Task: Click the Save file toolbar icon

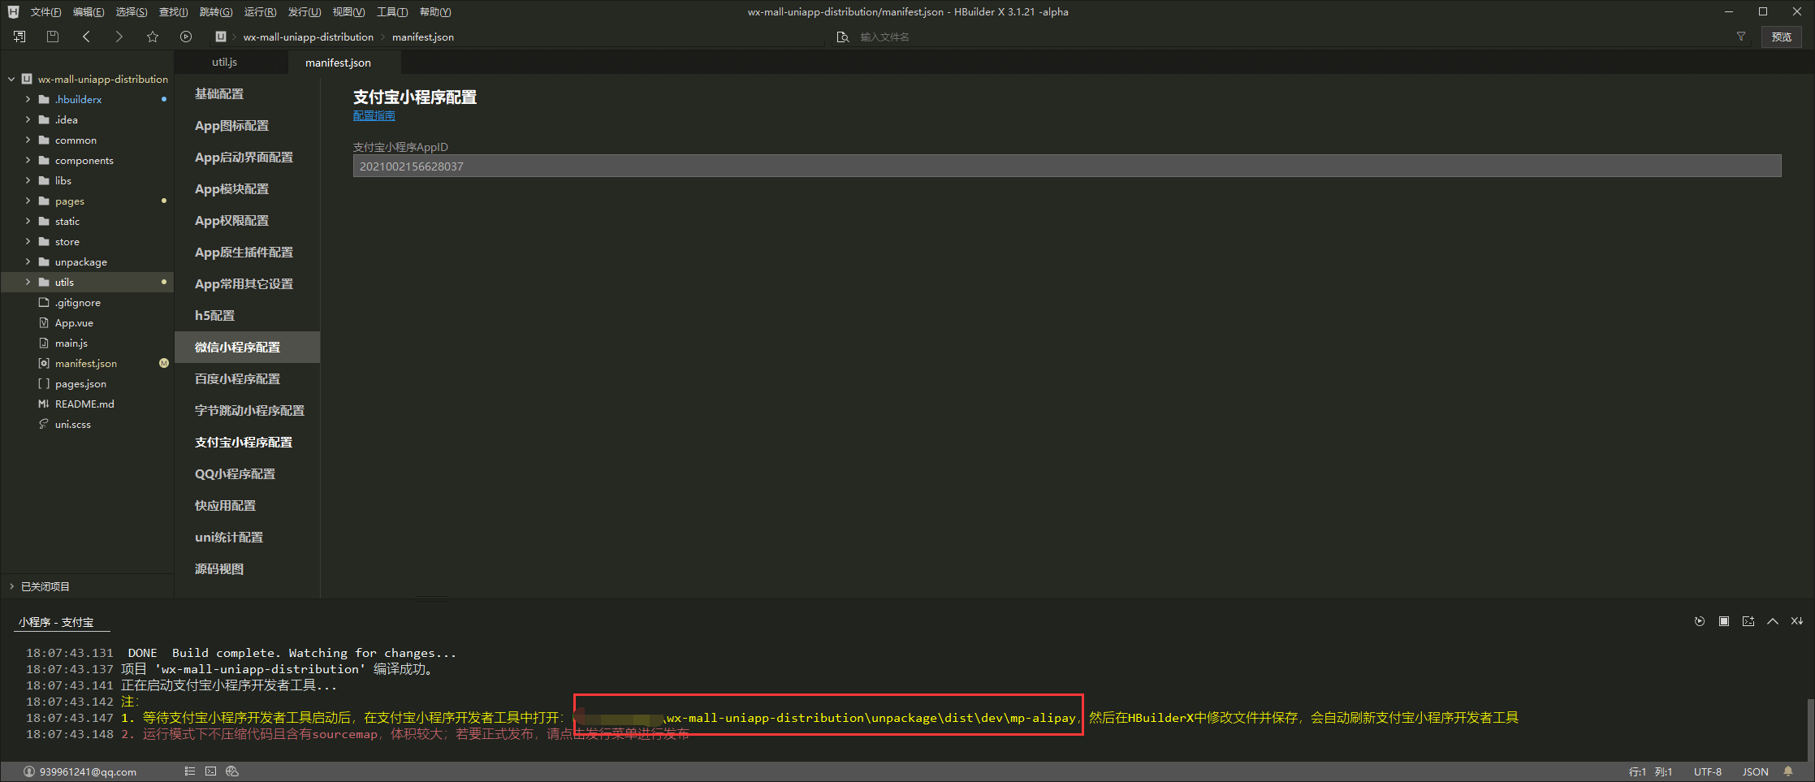Action: click(x=53, y=37)
